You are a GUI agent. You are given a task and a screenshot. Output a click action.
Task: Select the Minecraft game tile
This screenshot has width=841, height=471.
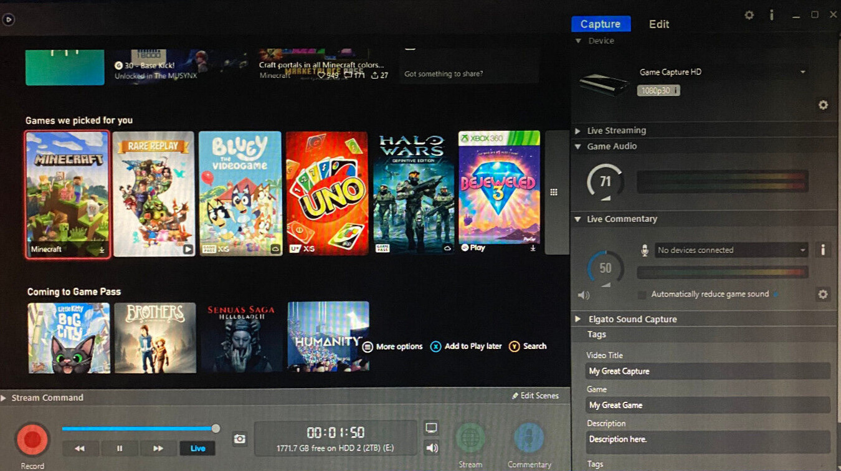(x=67, y=194)
